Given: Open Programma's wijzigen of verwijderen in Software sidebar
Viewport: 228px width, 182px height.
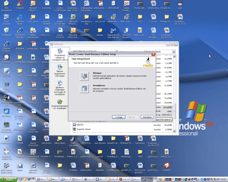Looking at the screenshot, I should pyautogui.click(x=60, y=55).
